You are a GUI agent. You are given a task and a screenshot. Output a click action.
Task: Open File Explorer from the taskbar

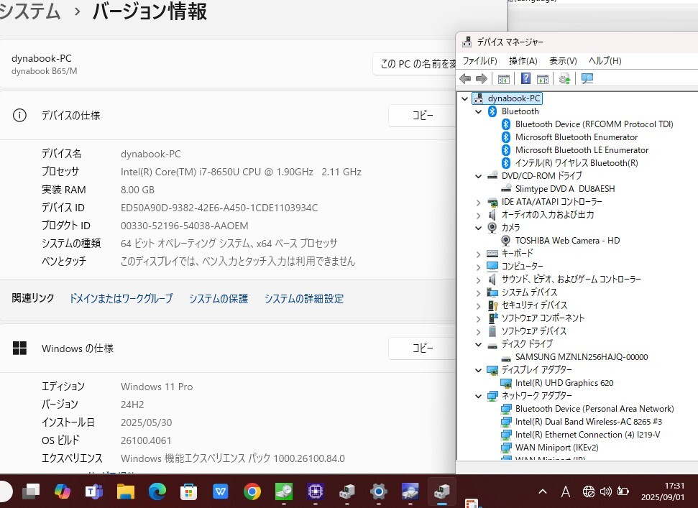(x=126, y=491)
